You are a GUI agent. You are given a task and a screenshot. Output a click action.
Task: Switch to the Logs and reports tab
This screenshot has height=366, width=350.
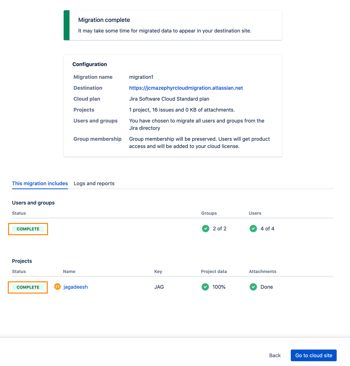point(94,183)
